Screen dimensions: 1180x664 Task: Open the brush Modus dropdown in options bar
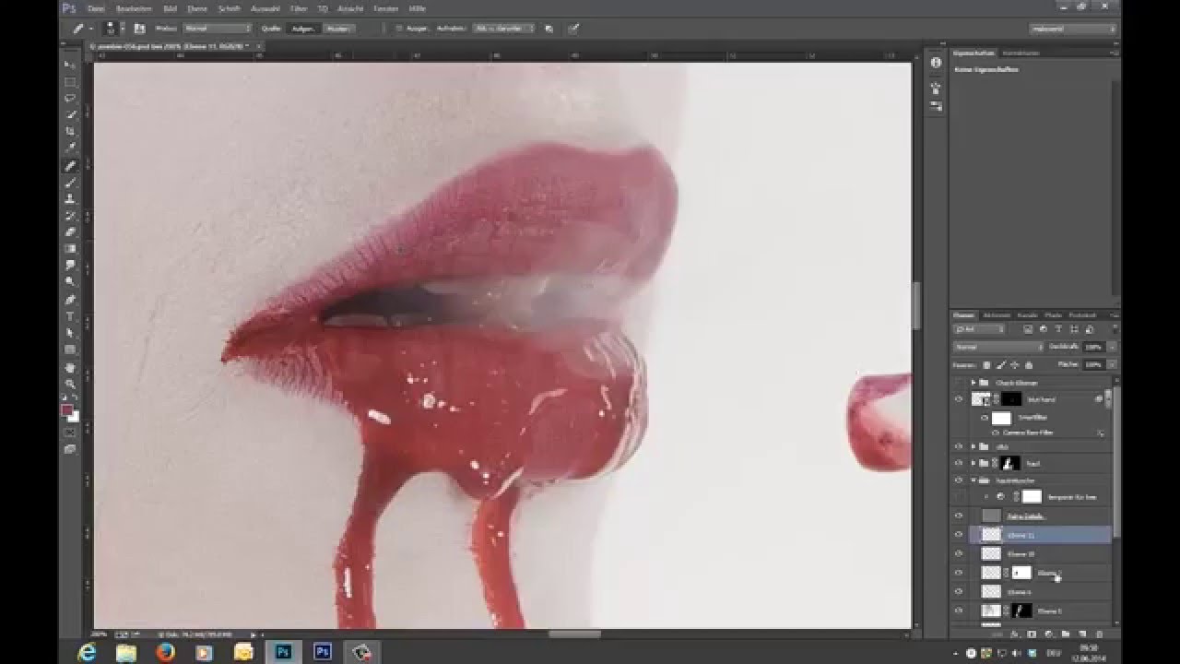217,29
